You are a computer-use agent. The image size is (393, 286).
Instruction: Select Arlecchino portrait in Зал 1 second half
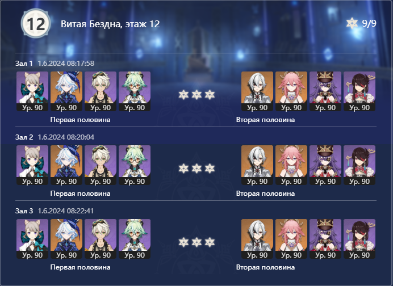257,91
